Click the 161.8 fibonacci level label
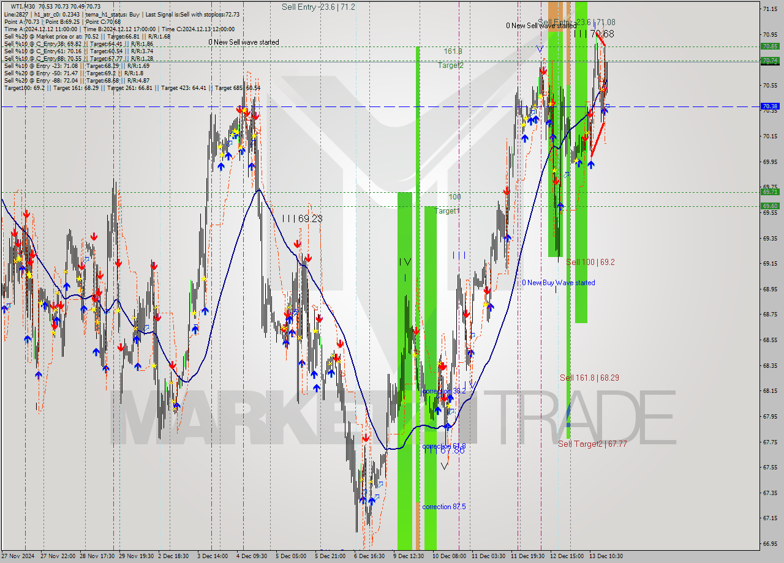 click(x=453, y=51)
